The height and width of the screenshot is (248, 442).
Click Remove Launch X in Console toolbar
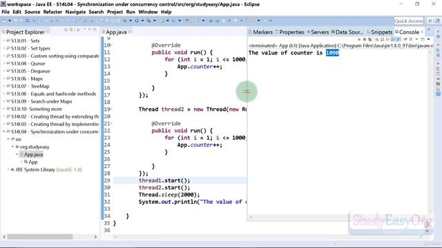[x=365, y=39]
